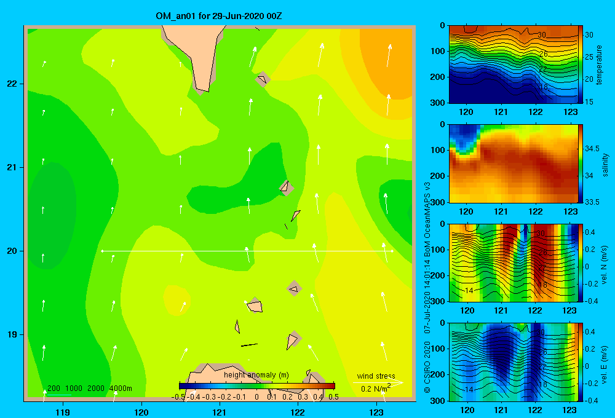Click the latitude 22 axis label
615x418 pixels.
point(12,84)
